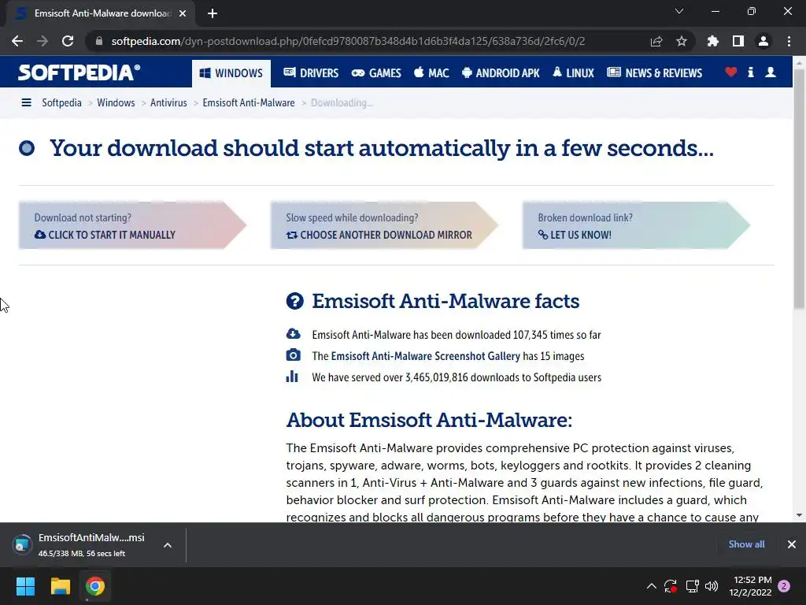The width and height of the screenshot is (806, 605).
Task: Show hidden system tray icons
Action: coord(651,586)
